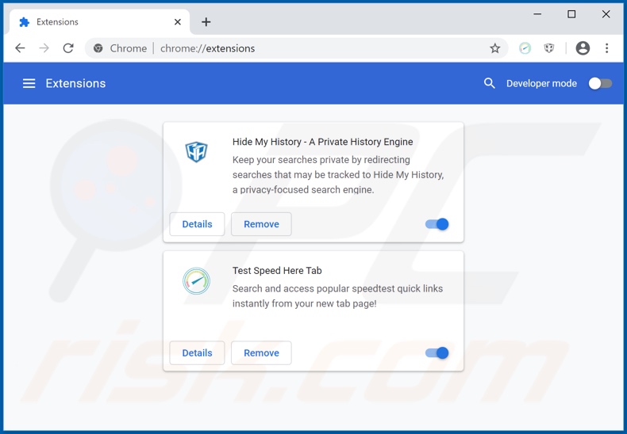The image size is (627, 434).
Task: Click the 'Developer mode' label
Action: point(541,83)
